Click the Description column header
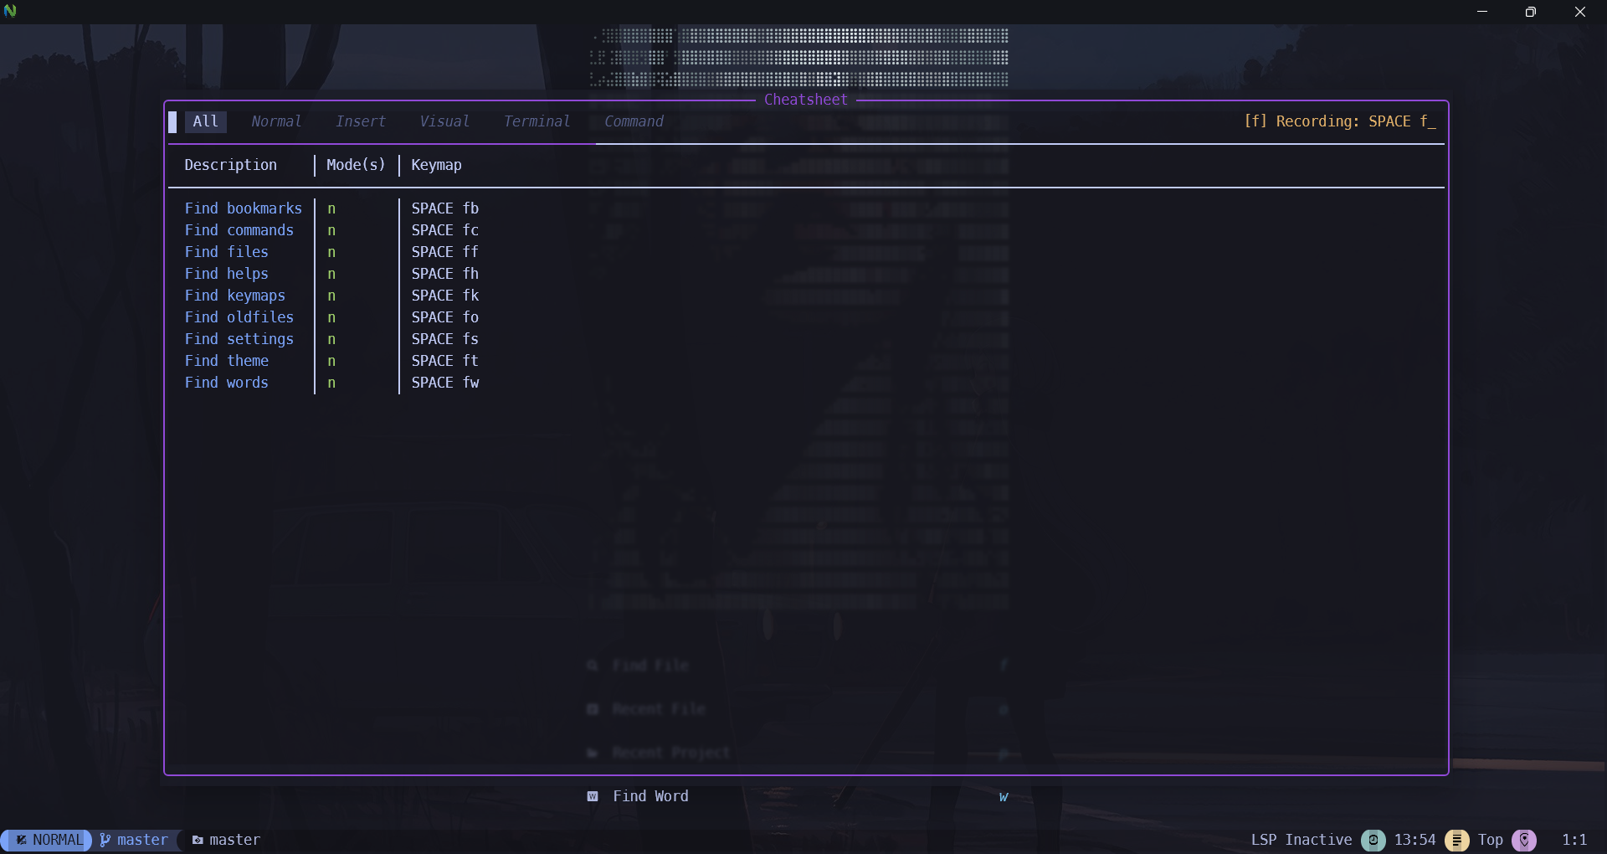Image resolution: width=1607 pixels, height=854 pixels. (231, 165)
